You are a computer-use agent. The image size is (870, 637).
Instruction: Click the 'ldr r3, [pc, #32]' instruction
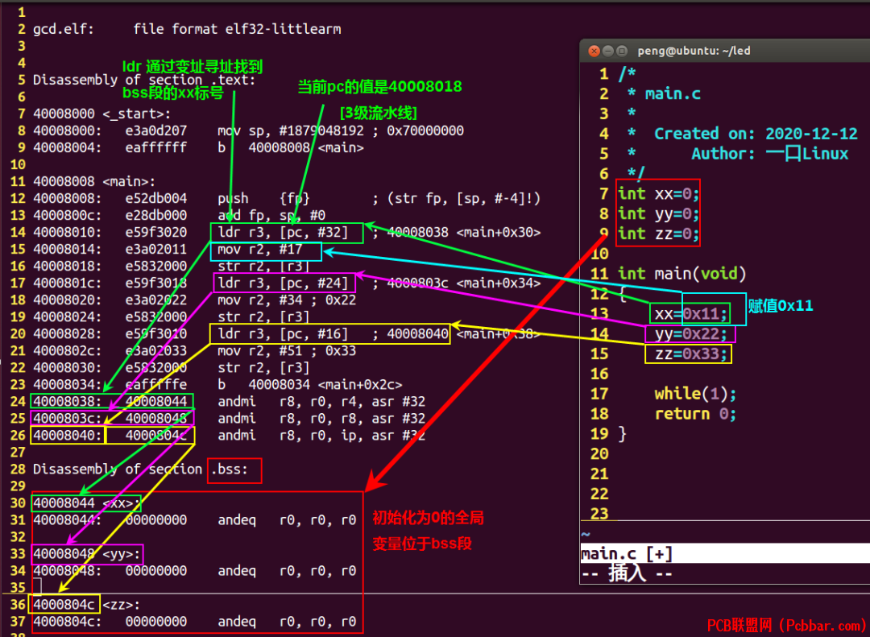[x=283, y=233]
